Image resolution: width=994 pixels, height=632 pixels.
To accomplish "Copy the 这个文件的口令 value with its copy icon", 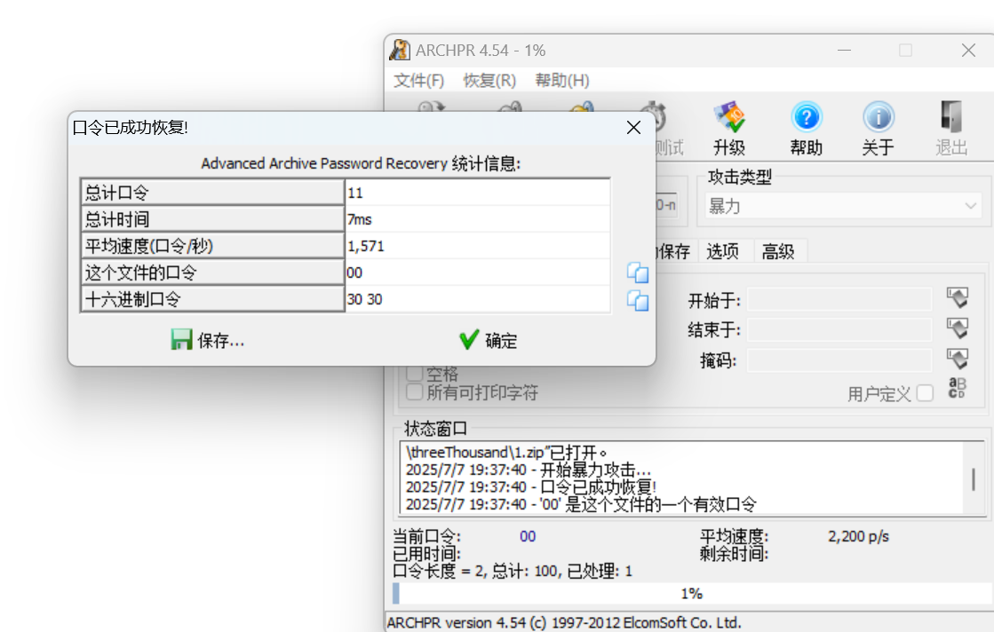I will (638, 273).
